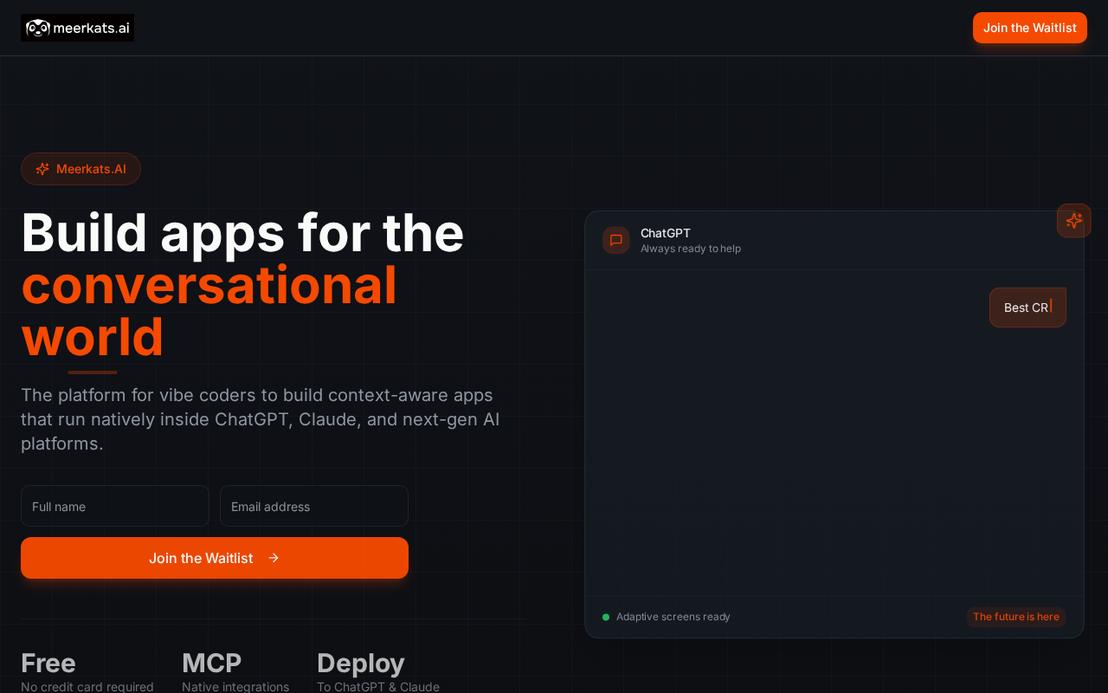This screenshot has height=693, width=1108.
Task: Click 'Adaptive screens ready' status text
Action: point(673,617)
